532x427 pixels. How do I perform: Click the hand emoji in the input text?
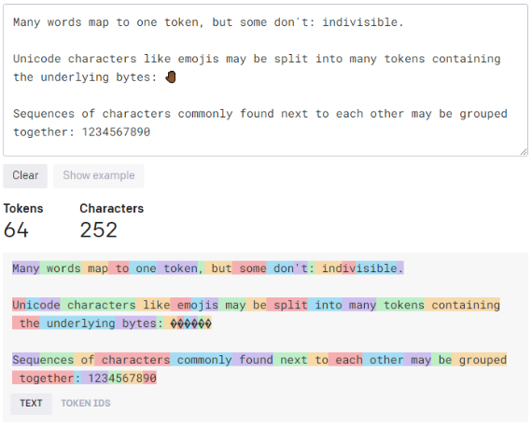coord(171,77)
